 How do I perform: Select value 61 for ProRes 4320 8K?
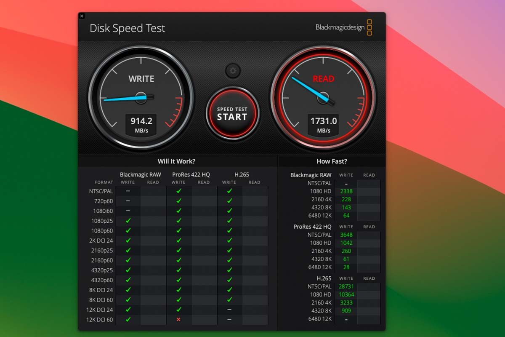click(346, 259)
